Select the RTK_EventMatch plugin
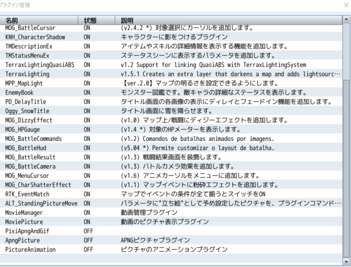Image resolution: width=351 pixels, height=267 pixels. click(x=27, y=194)
